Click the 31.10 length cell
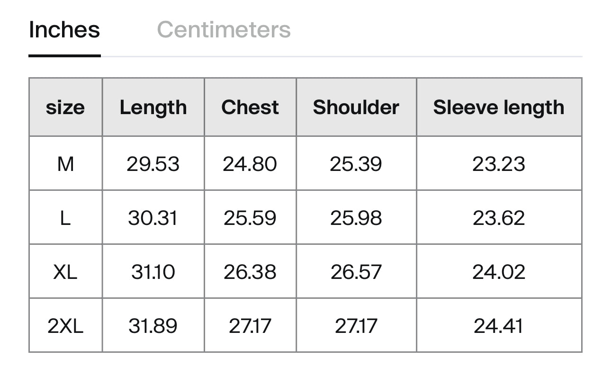Viewport: 611px width, 376px height. click(x=153, y=272)
